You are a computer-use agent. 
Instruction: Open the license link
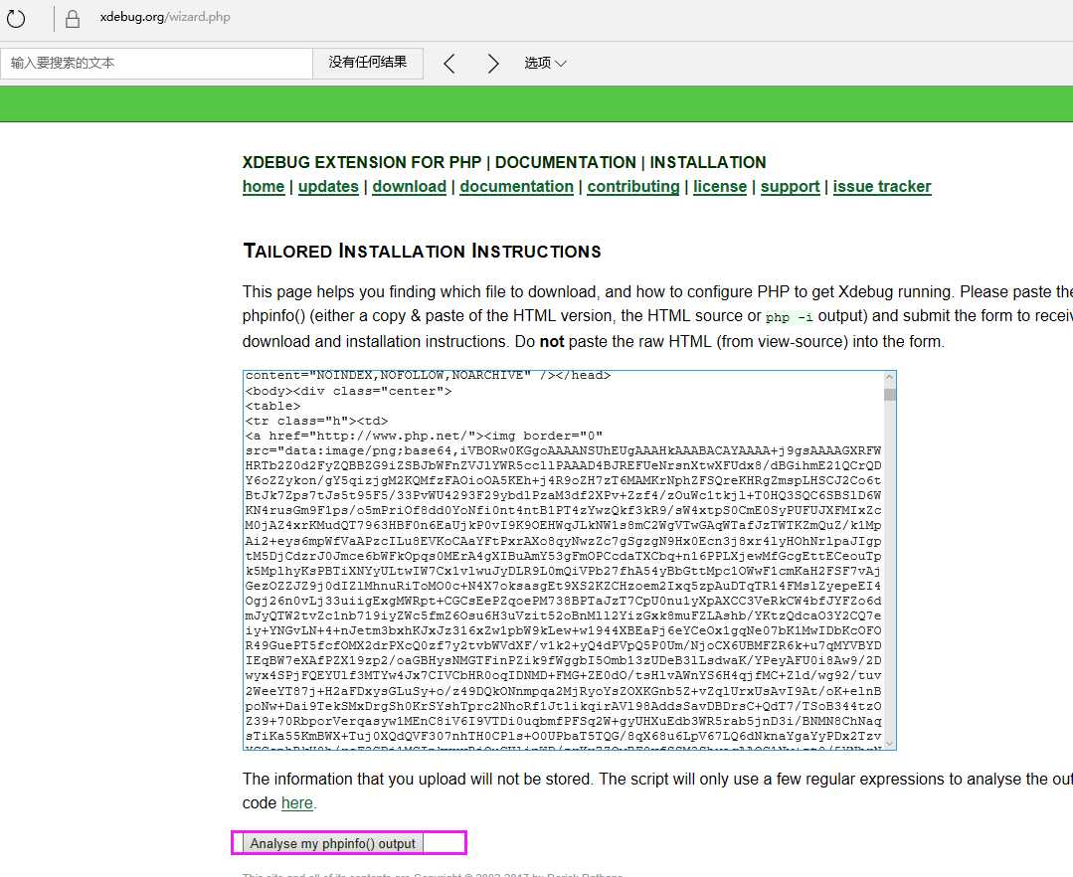click(x=720, y=187)
